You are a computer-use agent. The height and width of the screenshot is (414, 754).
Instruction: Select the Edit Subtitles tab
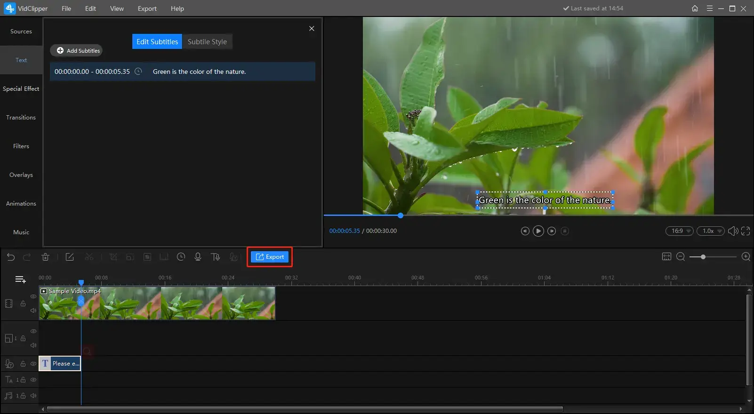click(x=157, y=41)
